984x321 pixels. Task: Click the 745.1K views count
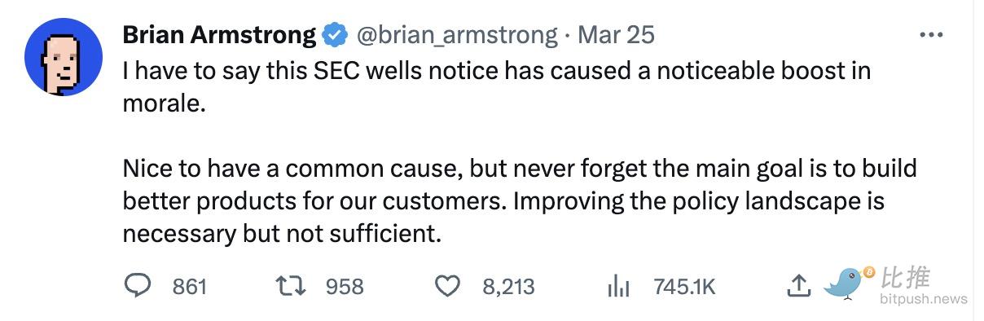click(x=684, y=286)
